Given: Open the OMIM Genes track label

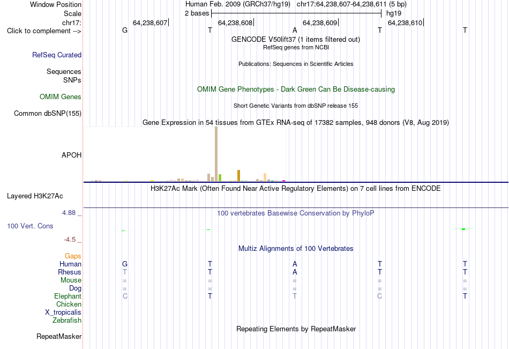Looking at the screenshot, I should tap(61, 97).
